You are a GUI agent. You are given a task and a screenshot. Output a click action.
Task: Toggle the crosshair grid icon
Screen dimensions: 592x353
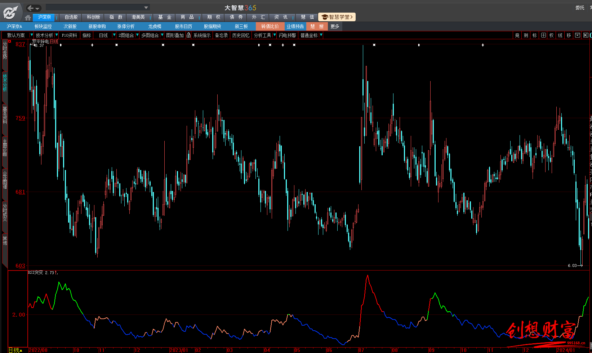543,35
